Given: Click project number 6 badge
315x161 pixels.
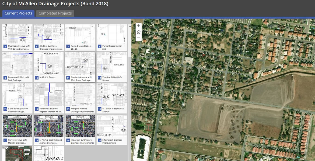Looking at the screenshot, I should click(x=37, y=47).
